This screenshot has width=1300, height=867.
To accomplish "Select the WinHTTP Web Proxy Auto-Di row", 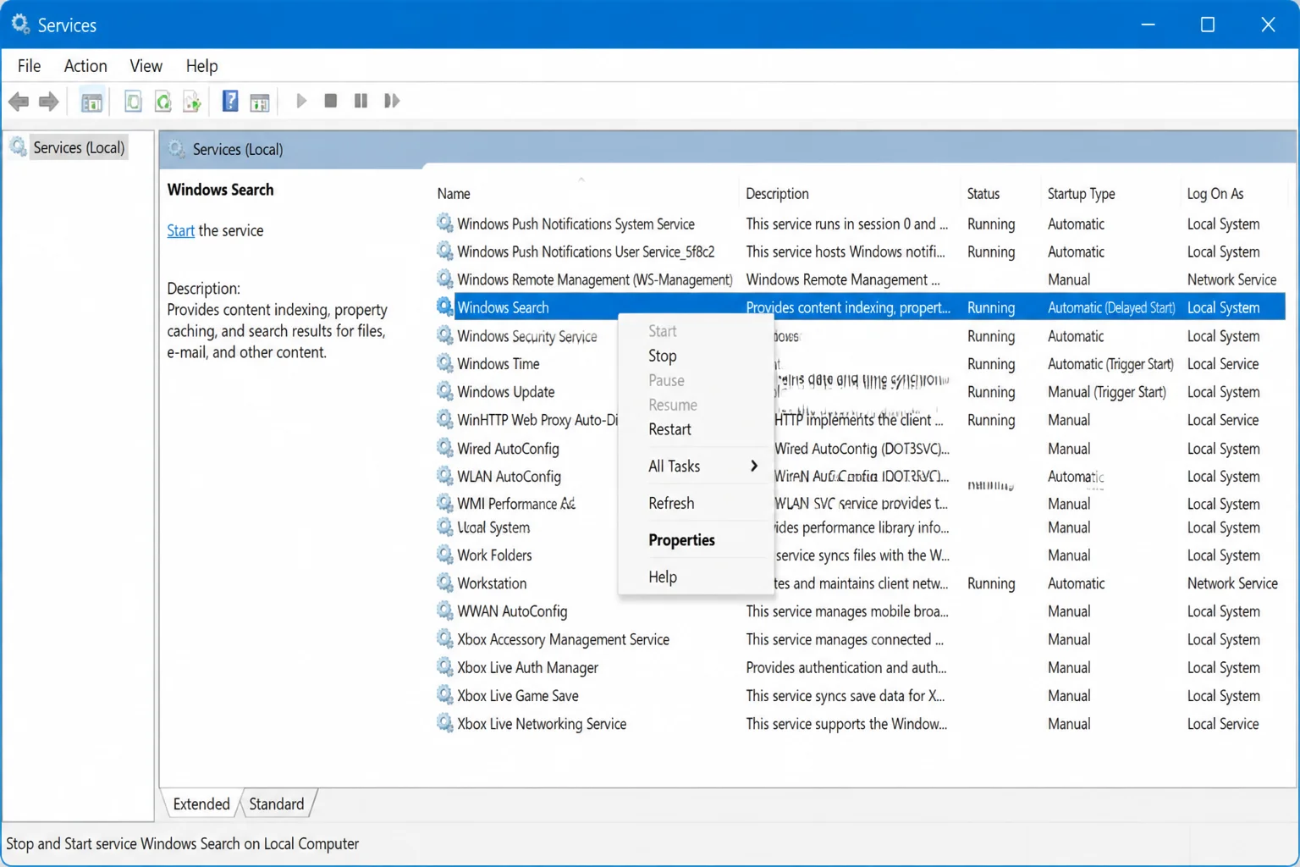I will 859,420.
